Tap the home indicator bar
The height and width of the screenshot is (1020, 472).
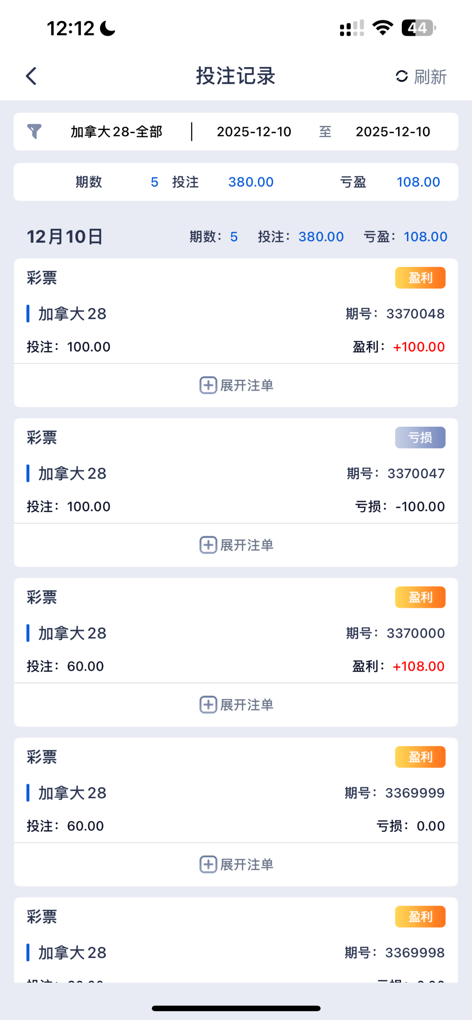pyautogui.click(x=236, y=1009)
